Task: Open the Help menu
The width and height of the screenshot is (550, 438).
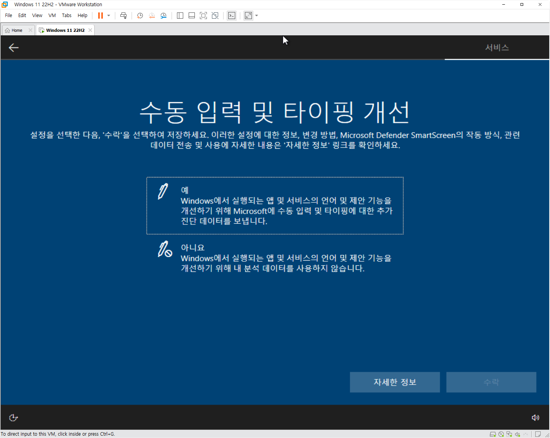Action: click(x=82, y=16)
